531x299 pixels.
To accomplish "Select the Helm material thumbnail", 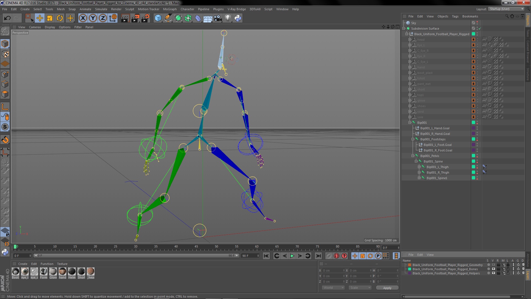I will 72,272.
